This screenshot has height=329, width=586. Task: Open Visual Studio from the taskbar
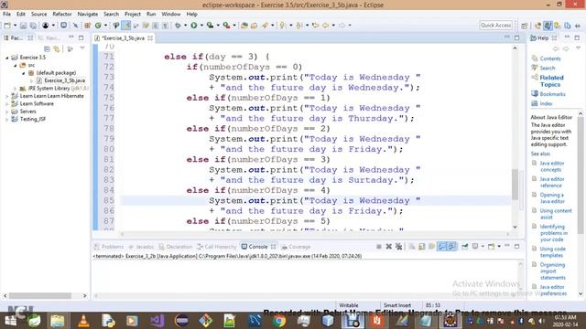tap(157, 321)
